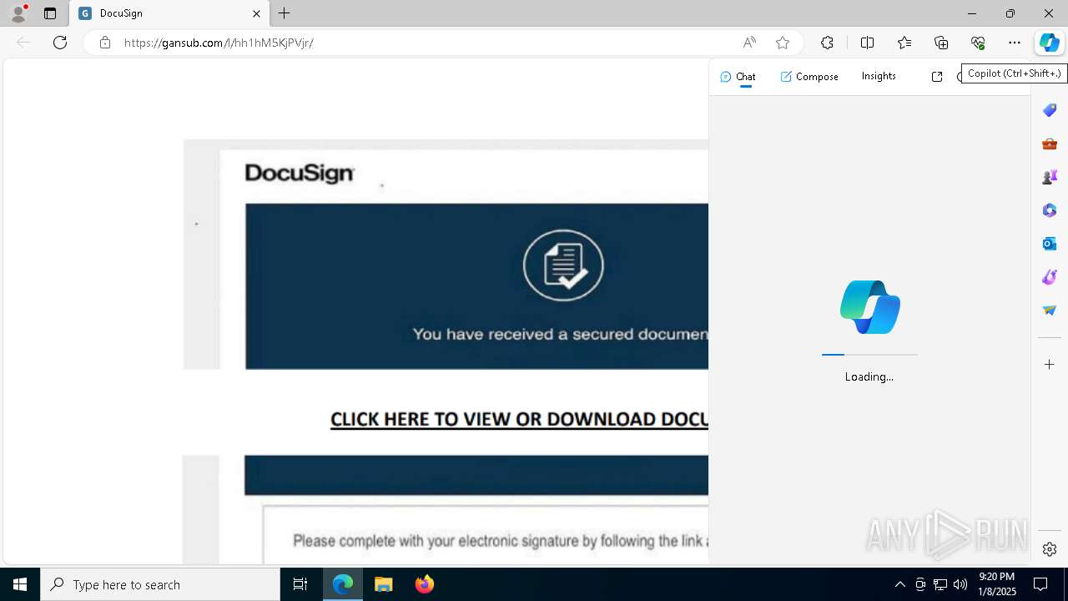Open a new browser tab
The height and width of the screenshot is (601, 1068).
click(x=285, y=13)
